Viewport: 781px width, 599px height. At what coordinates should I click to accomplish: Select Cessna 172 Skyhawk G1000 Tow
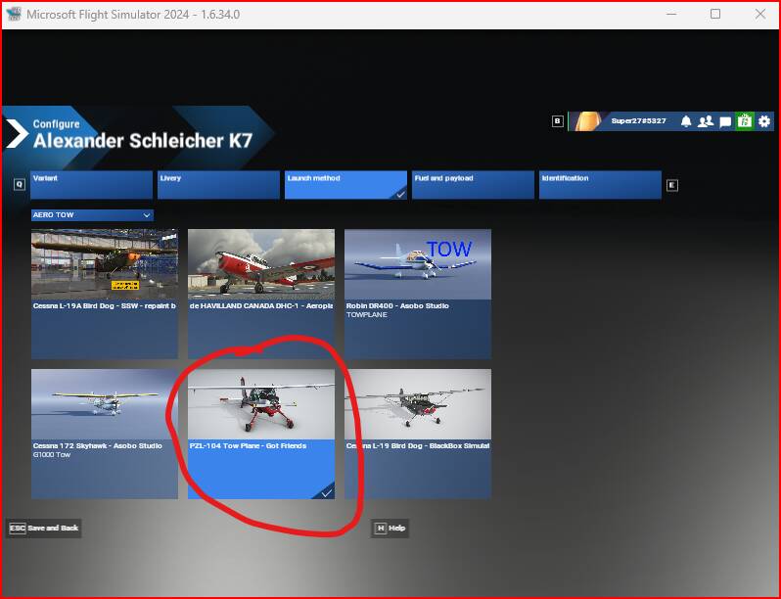click(105, 434)
